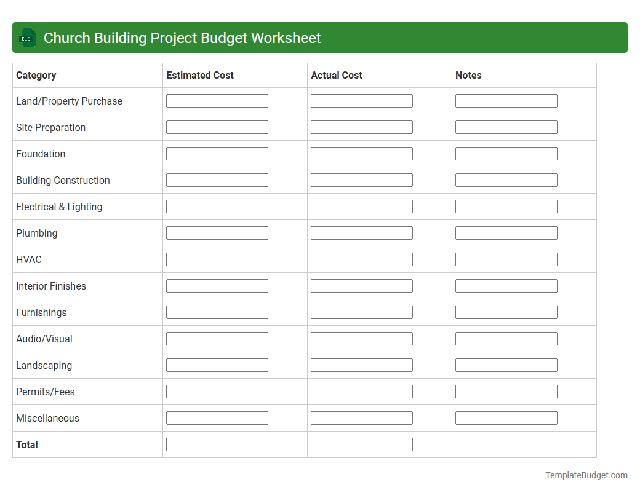Click the Miscellaneous estimated cost field
The height and width of the screenshot is (493, 640).
(x=217, y=417)
